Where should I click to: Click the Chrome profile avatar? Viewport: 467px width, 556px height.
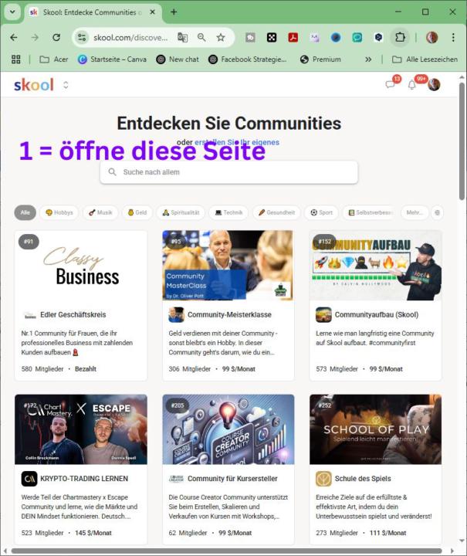click(431, 37)
